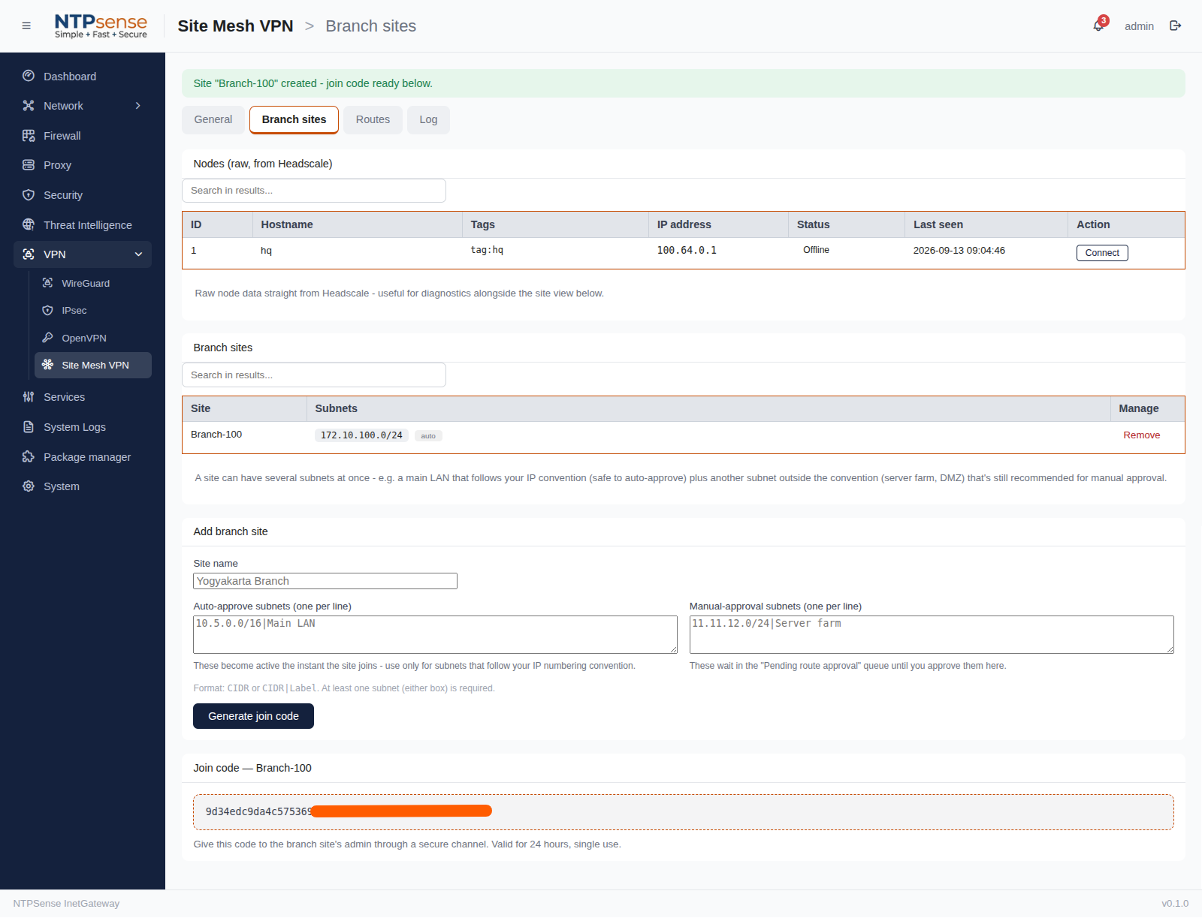
Task: Connect the hq node
Action: click(1102, 253)
